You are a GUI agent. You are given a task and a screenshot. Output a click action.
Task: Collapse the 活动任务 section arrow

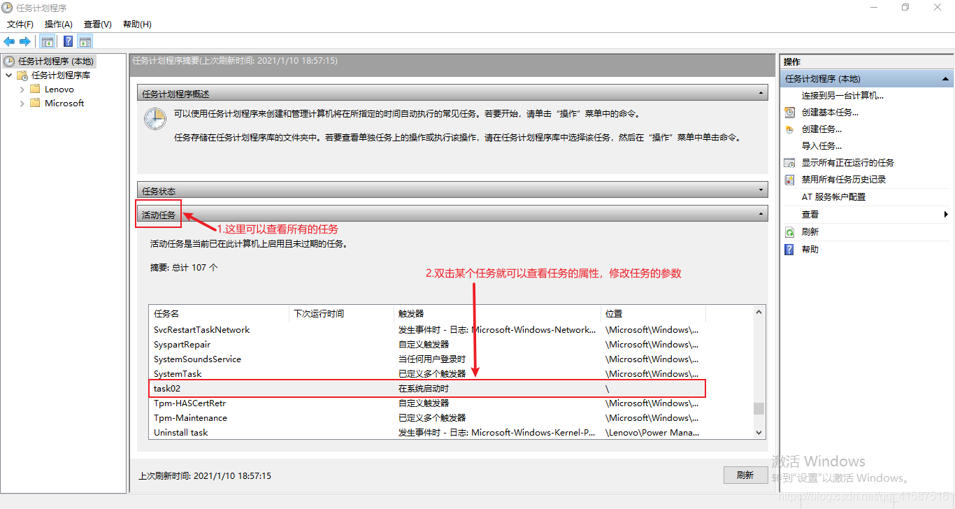761,214
